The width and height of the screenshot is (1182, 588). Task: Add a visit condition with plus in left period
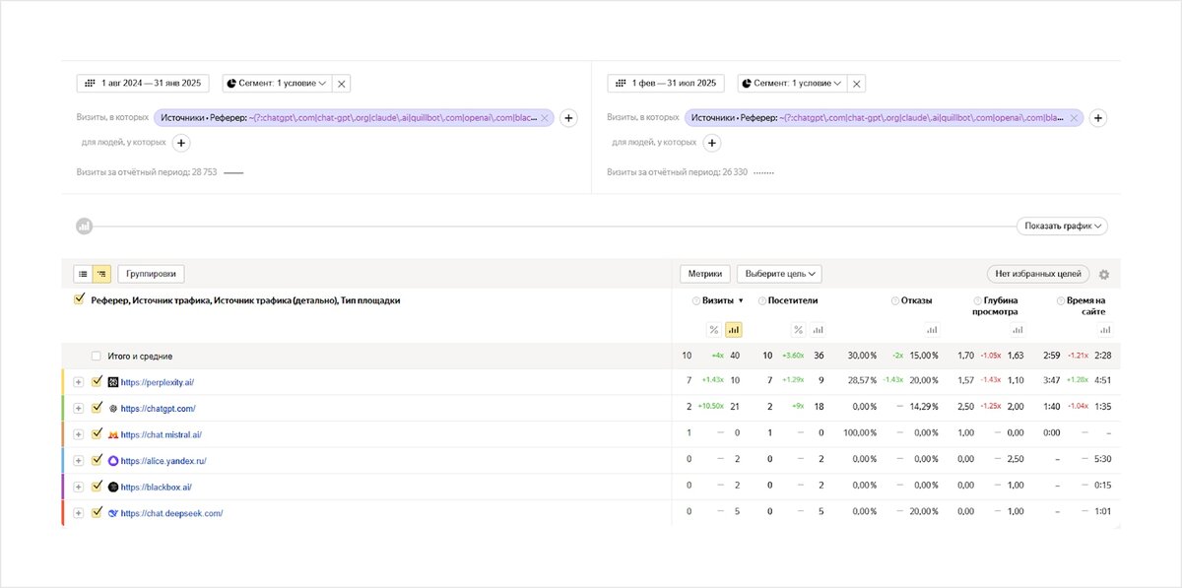tap(568, 118)
